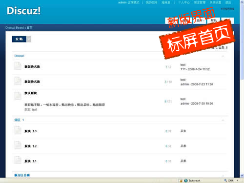Click the forum icon beside 版块 1.1
The width and height of the screenshot is (244, 183).
[x=18, y=160]
